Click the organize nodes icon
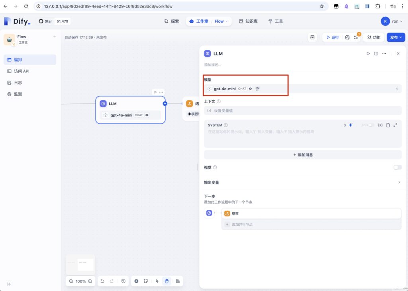The image size is (408, 291). click(178, 281)
